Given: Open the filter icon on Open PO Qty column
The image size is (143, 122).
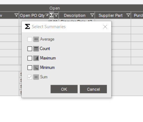Looking at the screenshot, I should (x=56, y=15).
